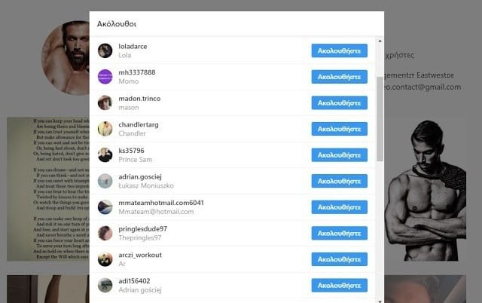Image resolution: width=482 pixels, height=303 pixels.
Task: Open the ks35796 username link
Action: (131, 151)
